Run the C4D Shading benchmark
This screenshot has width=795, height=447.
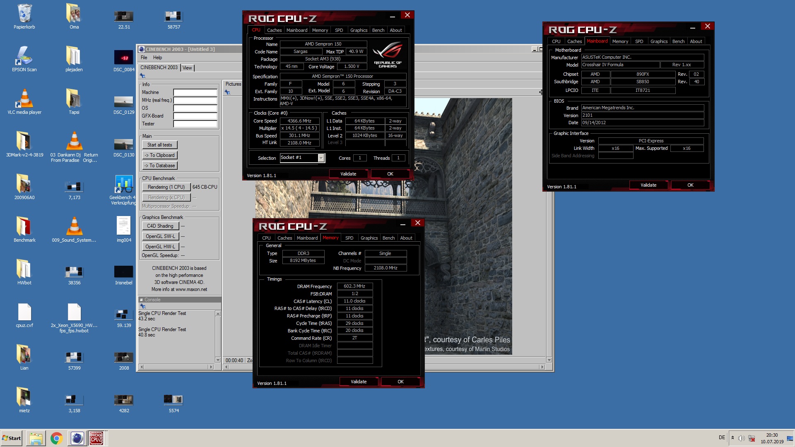160,226
